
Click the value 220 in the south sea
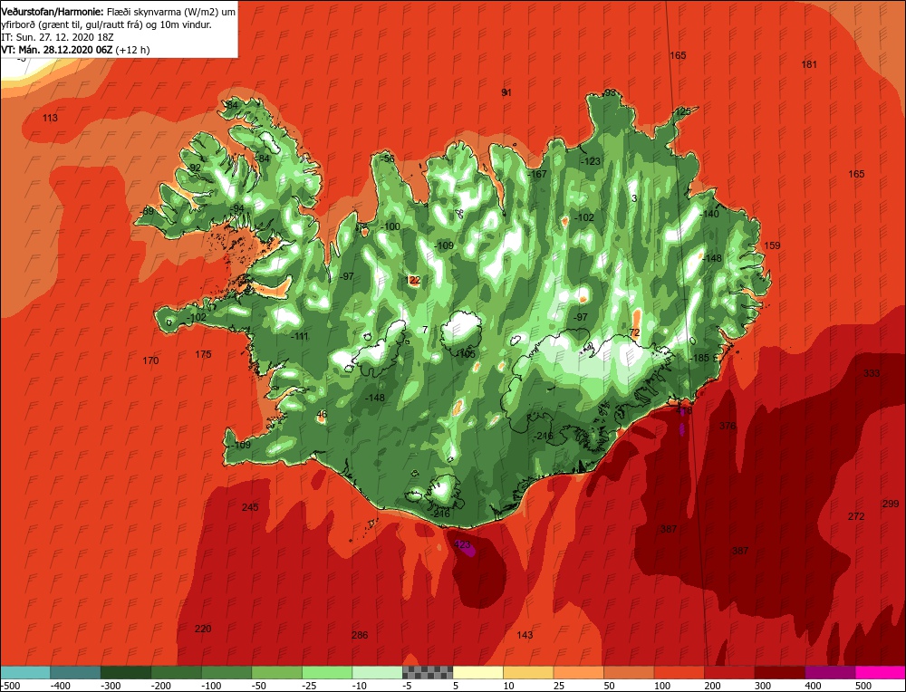tap(203, 629)
